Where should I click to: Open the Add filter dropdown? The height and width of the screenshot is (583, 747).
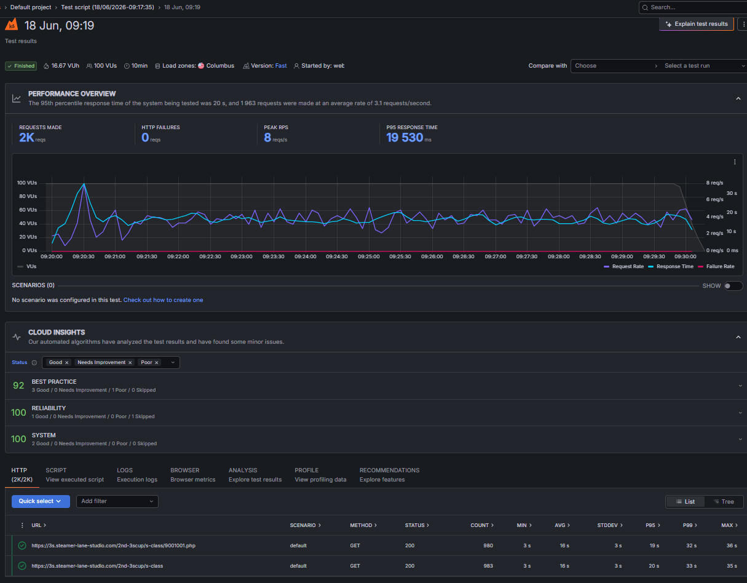click(117, 501)
